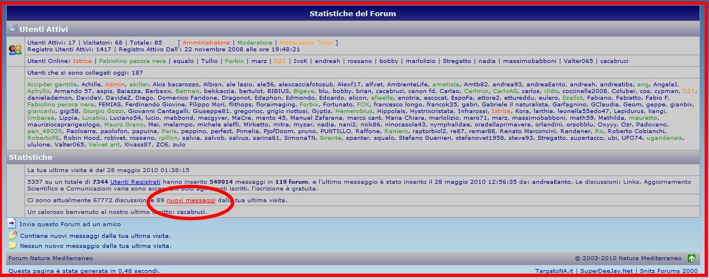
Task: Click the arrow icon beside Invia questo Forum
Action: [x=12, y=223]
